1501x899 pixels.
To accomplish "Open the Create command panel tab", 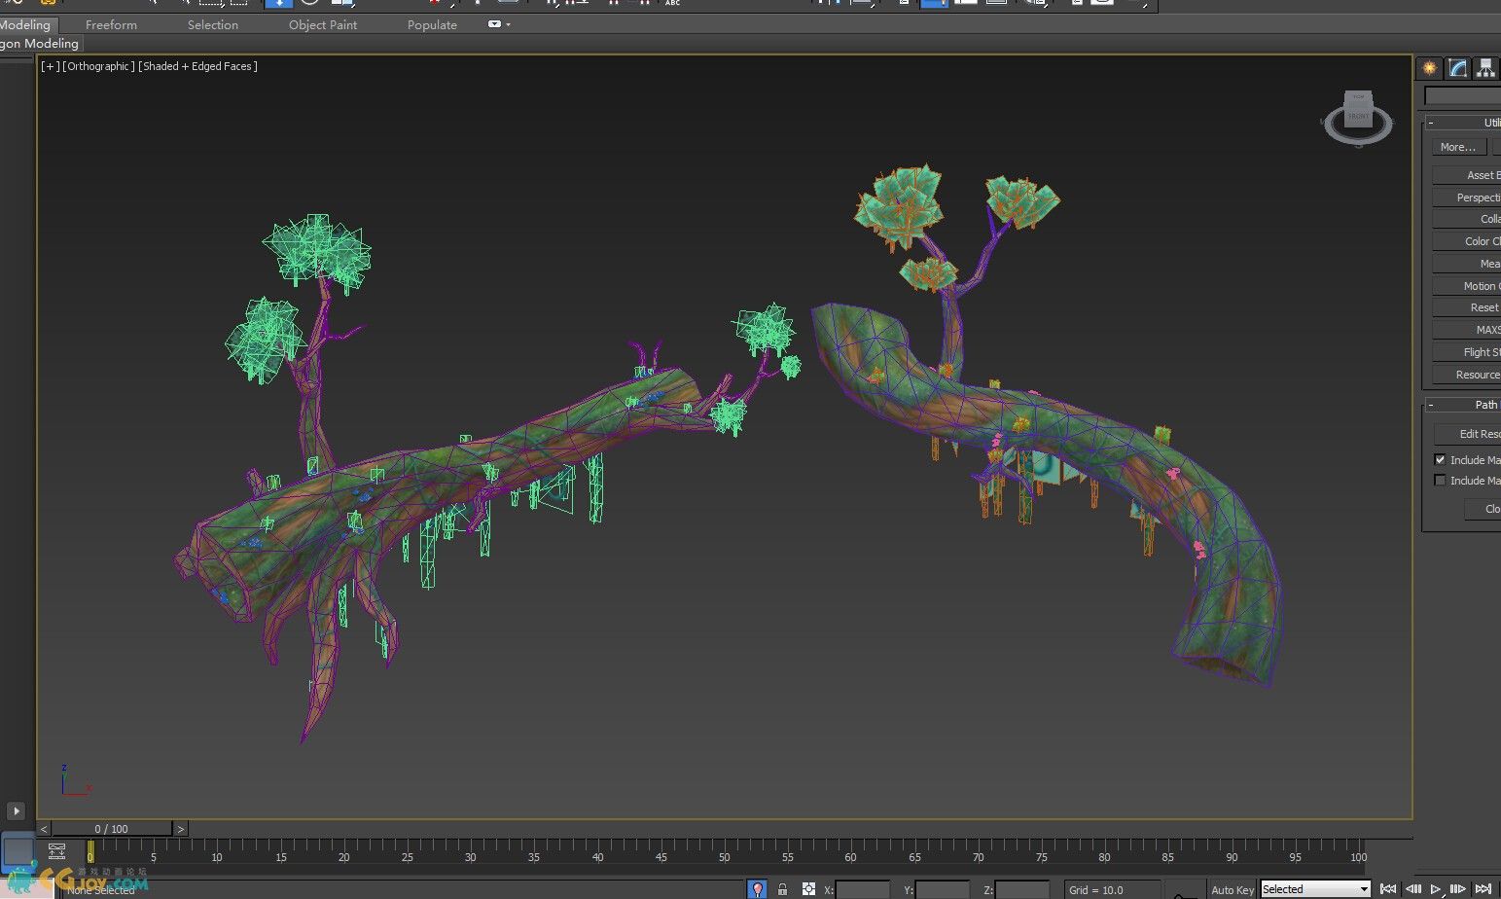I will point(1429,67).
